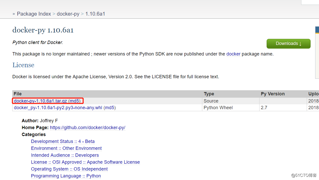Open the 1.10.6a1 breadcrumb link
319x180 pixels.
[x=95, y=14]
